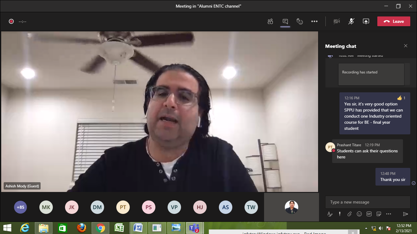Open the Windows Store taskbar icon

(63, 228)
